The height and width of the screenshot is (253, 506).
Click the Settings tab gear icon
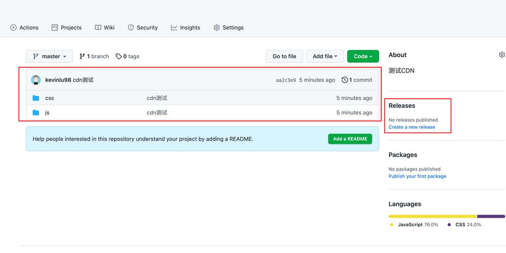pos(216,28)
